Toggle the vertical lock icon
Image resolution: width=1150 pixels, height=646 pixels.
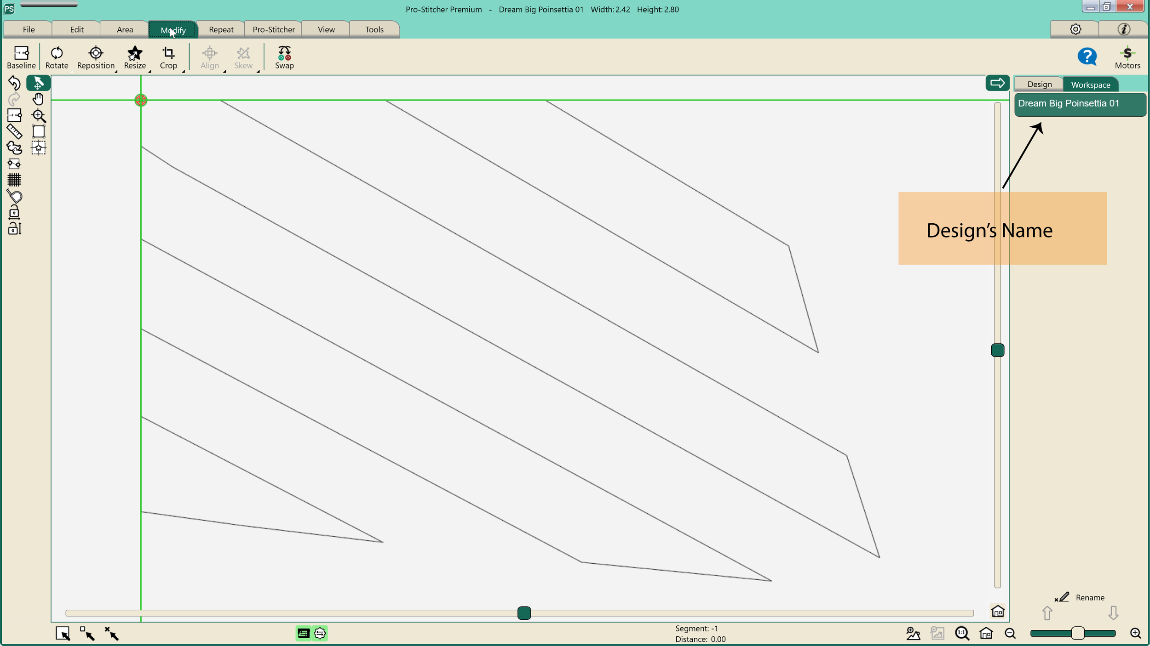[x=14, y=228]
